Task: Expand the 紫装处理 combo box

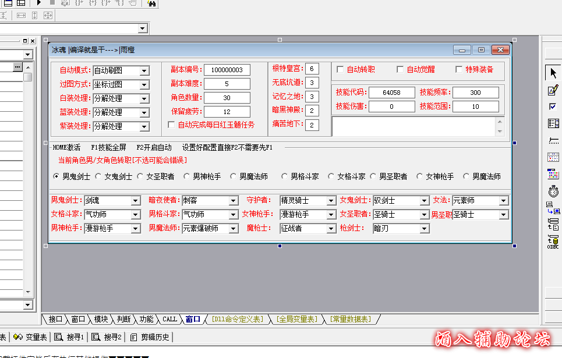Action: [144, 126]
